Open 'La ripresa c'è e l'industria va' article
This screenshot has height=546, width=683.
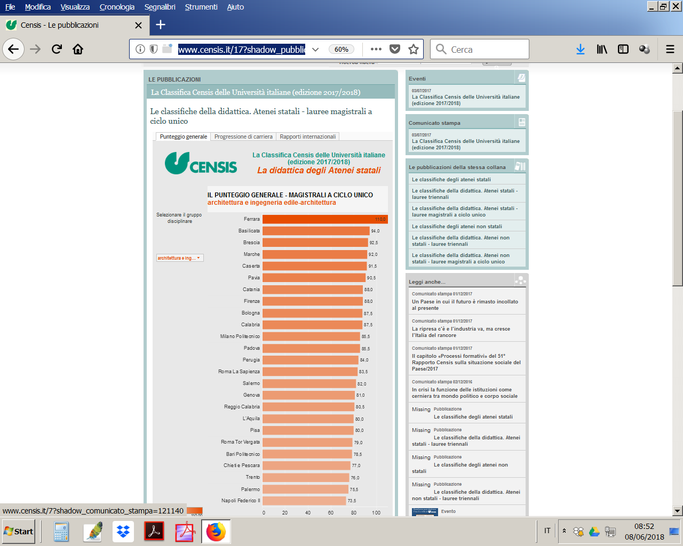click(461, 332)
